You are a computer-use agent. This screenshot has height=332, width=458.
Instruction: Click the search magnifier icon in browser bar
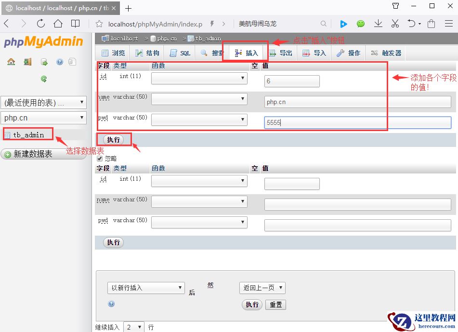coord(323,24)
